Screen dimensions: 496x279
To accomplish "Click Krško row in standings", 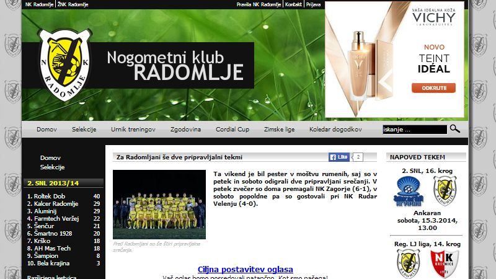I will [63, 241].
